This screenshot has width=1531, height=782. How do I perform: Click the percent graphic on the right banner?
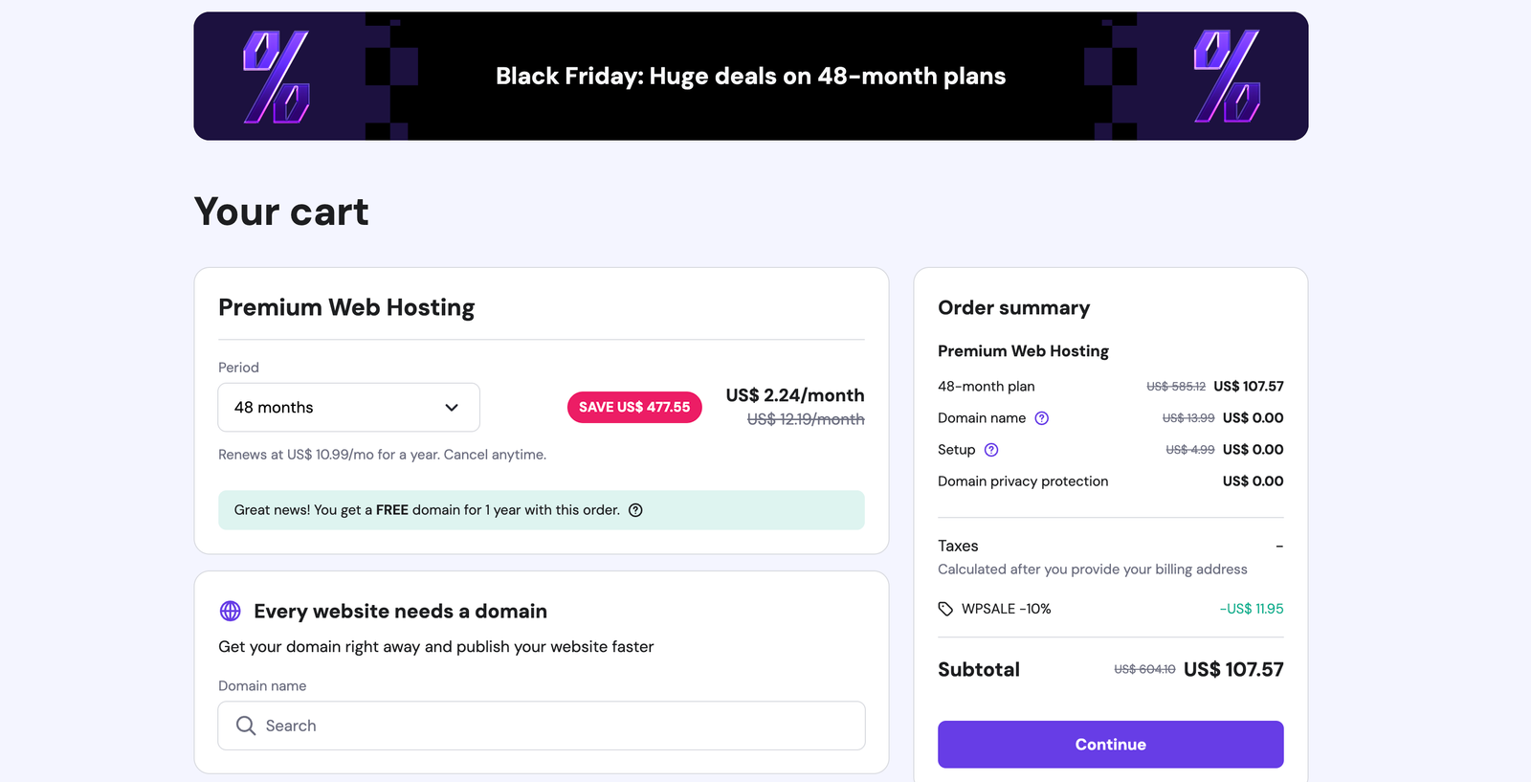[x=1228, y=76]
